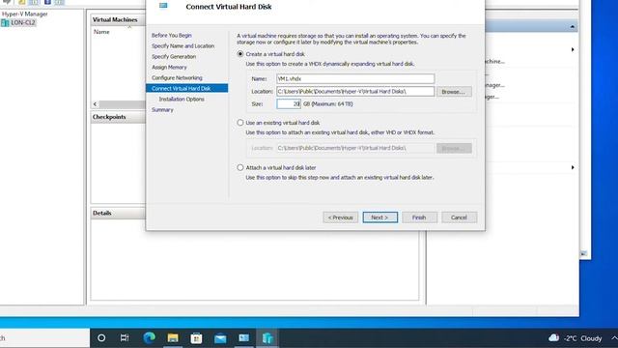
Task: Click the Details pane header
Action: coord(118,213)
